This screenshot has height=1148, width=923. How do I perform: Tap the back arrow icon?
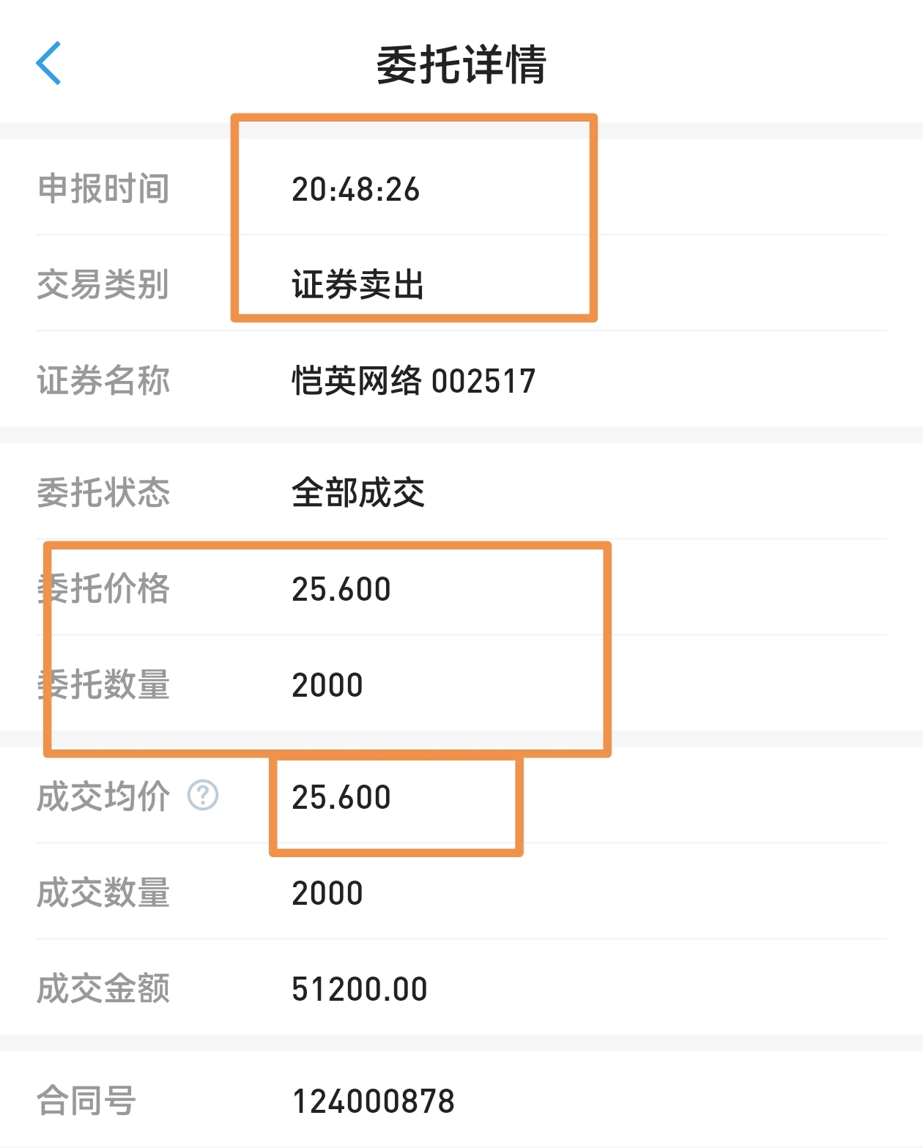[x=48, y=64]
